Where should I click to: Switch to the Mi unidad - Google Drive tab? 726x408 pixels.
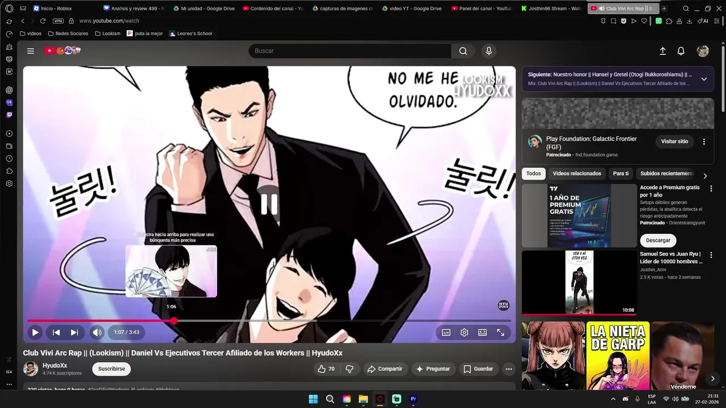click(x=204, y=8)
